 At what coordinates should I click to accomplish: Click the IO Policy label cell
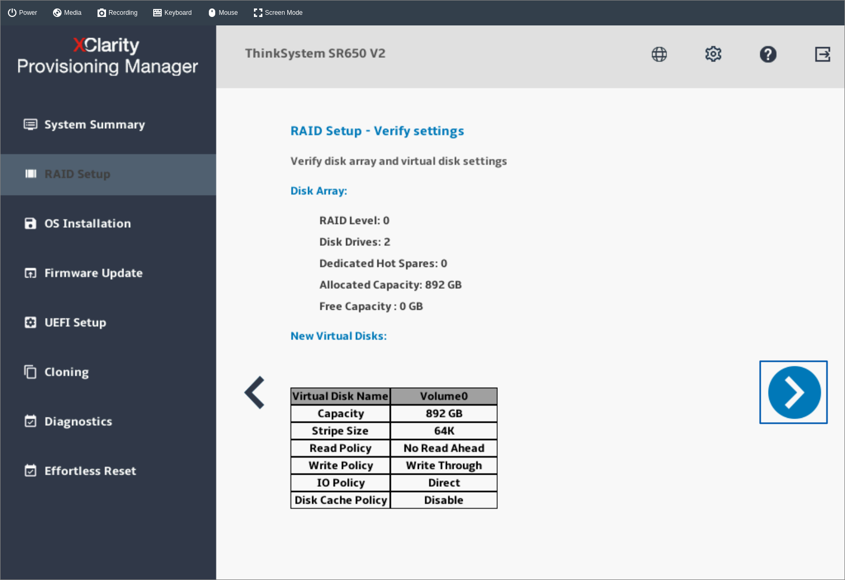point(340,483)
